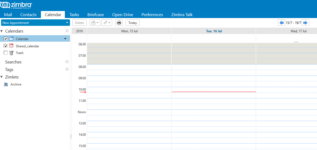
Task: Click the 2019 year header cell
Action: 79,31
